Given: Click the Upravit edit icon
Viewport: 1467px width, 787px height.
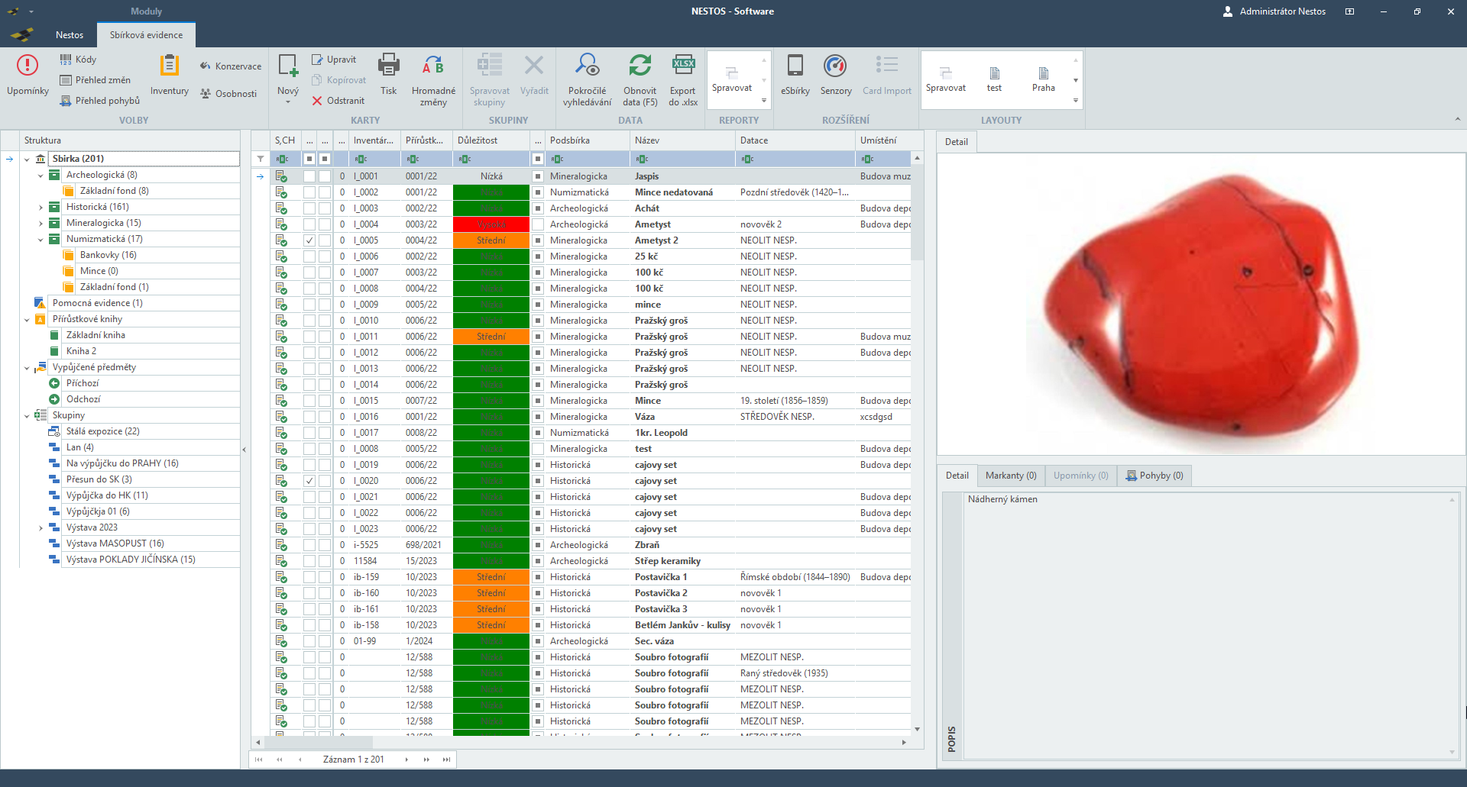Looking at the screenshot, I should pos(317,60).
